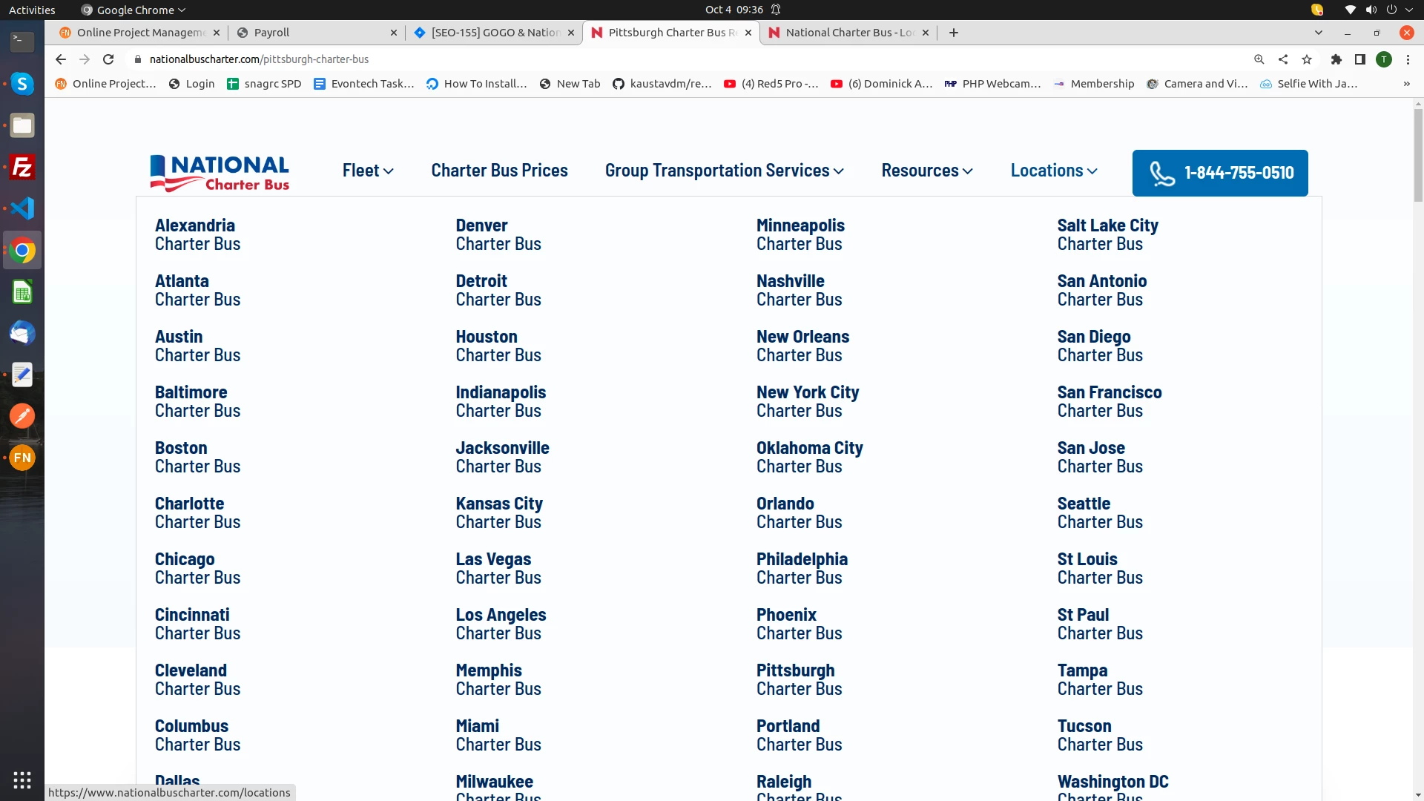The image size is (1424, 801).
Task: Open FileZilla from the dock
Action: pyautogui.click(x=22, y=167)
